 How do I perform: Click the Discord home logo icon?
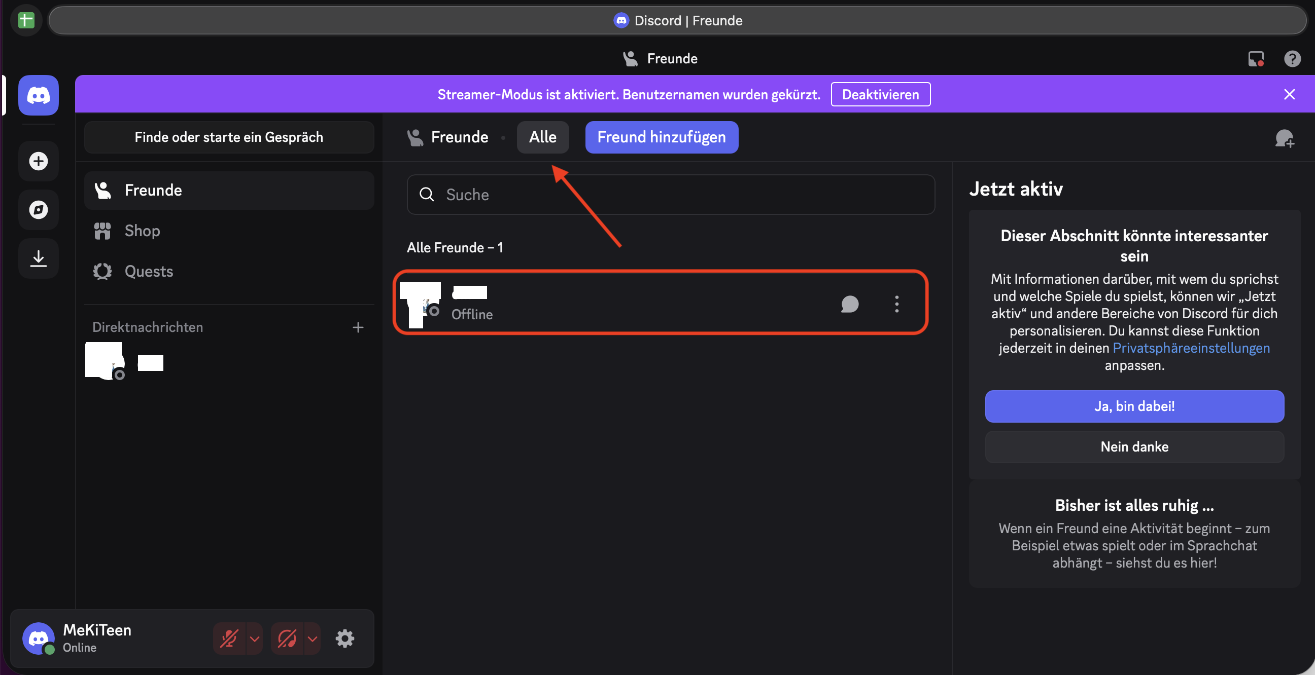[x=38, y=95]
